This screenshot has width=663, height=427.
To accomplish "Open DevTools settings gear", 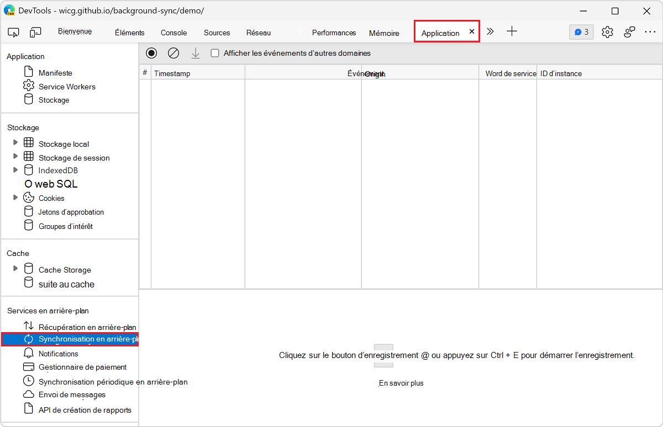I will [607, 31].
